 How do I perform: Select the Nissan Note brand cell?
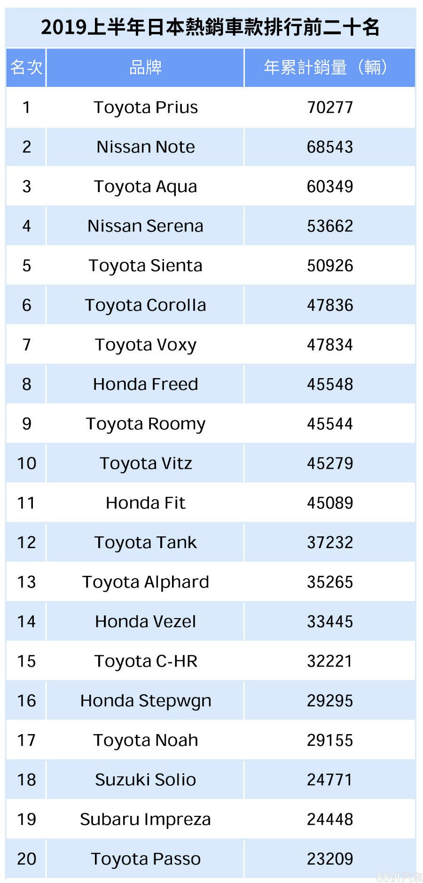[145, 147]
